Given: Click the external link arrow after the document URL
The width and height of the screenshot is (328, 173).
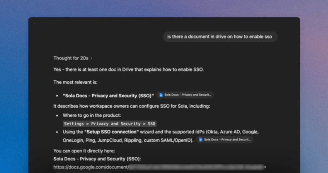Looking at the screenshot, I should point(265,167).
